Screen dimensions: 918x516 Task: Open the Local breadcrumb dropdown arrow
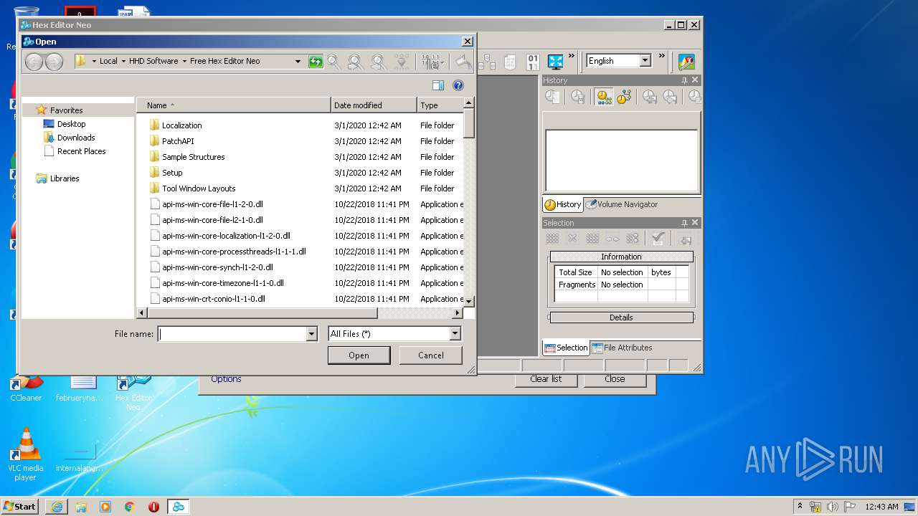[123, 62]
